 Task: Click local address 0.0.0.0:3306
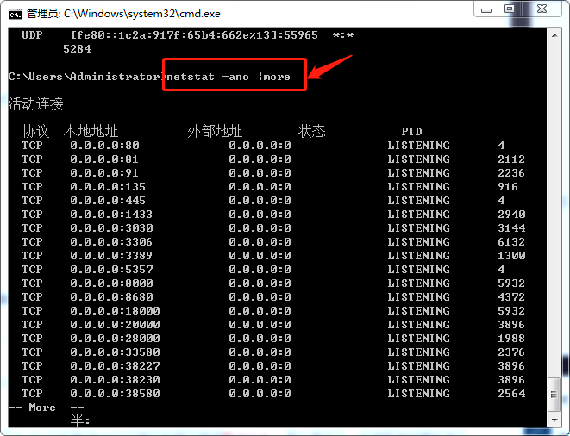click(111, 242)
